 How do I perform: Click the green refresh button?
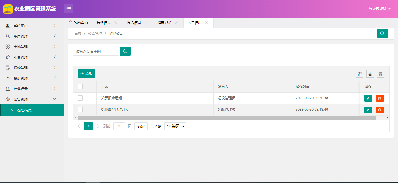pos(382,33)
